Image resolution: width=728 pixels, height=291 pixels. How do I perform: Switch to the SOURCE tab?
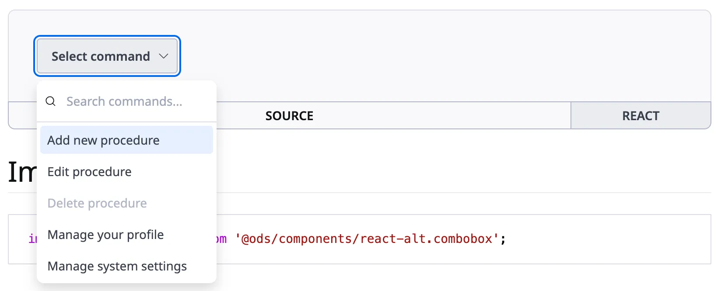coord(289,115)
